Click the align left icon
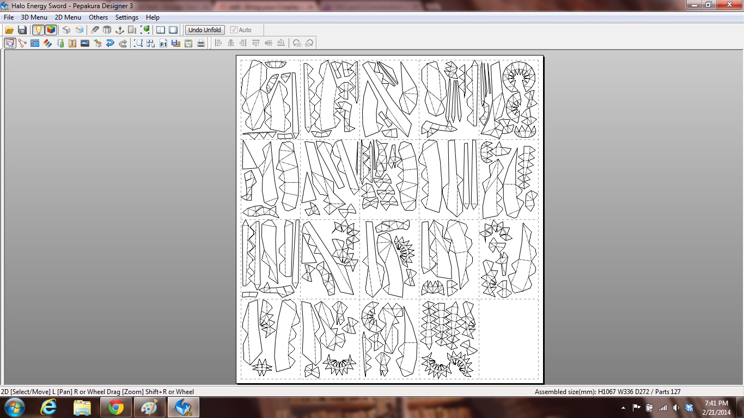The height and width of the screenshot is (418, 744). coord(218,44)
